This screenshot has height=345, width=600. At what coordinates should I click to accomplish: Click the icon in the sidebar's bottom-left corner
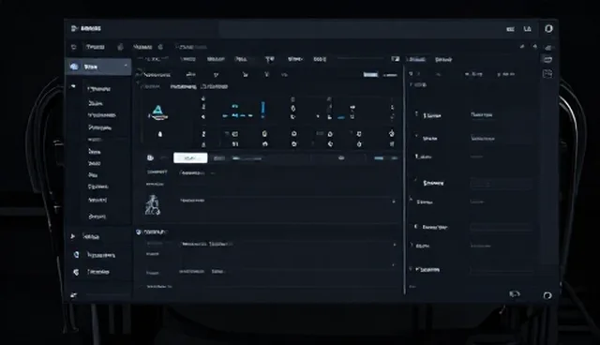pos(73,295)
